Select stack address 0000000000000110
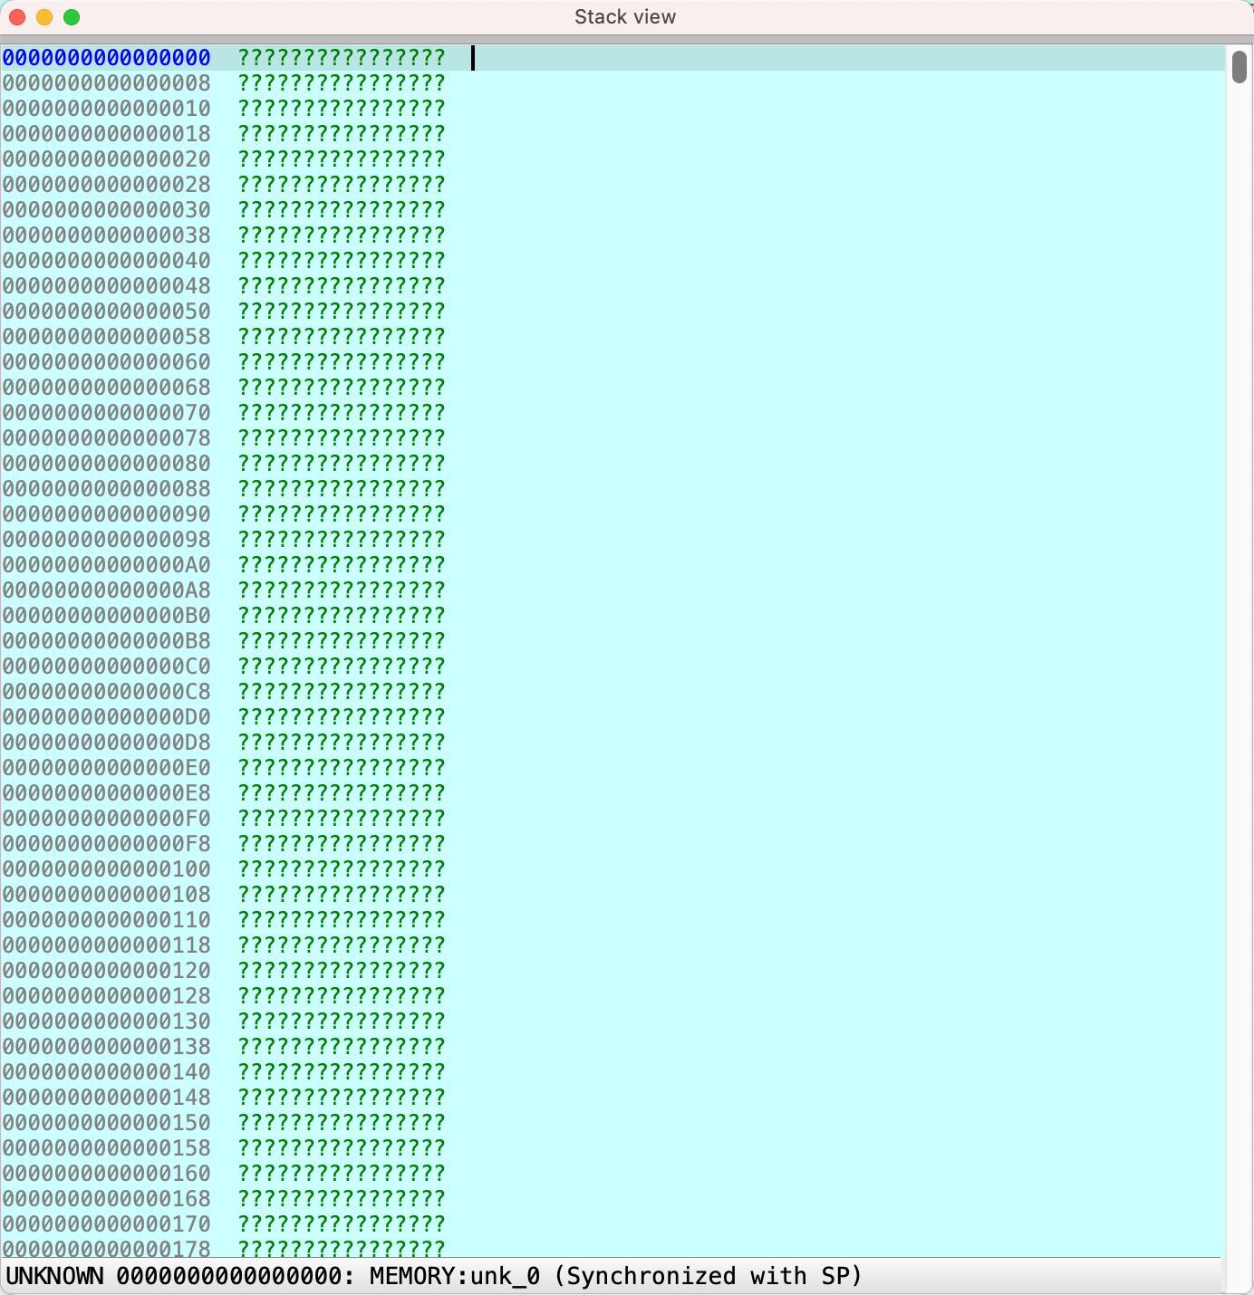The image size is (1254, 1295). 107,920
